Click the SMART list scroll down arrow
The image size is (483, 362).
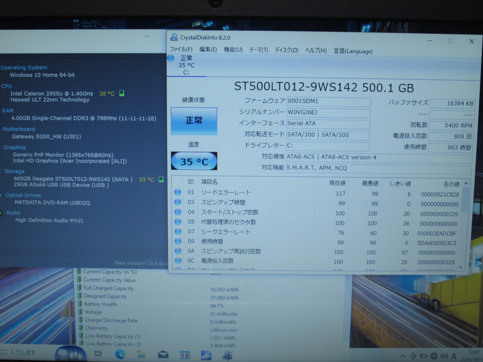[x=461, y=267]
